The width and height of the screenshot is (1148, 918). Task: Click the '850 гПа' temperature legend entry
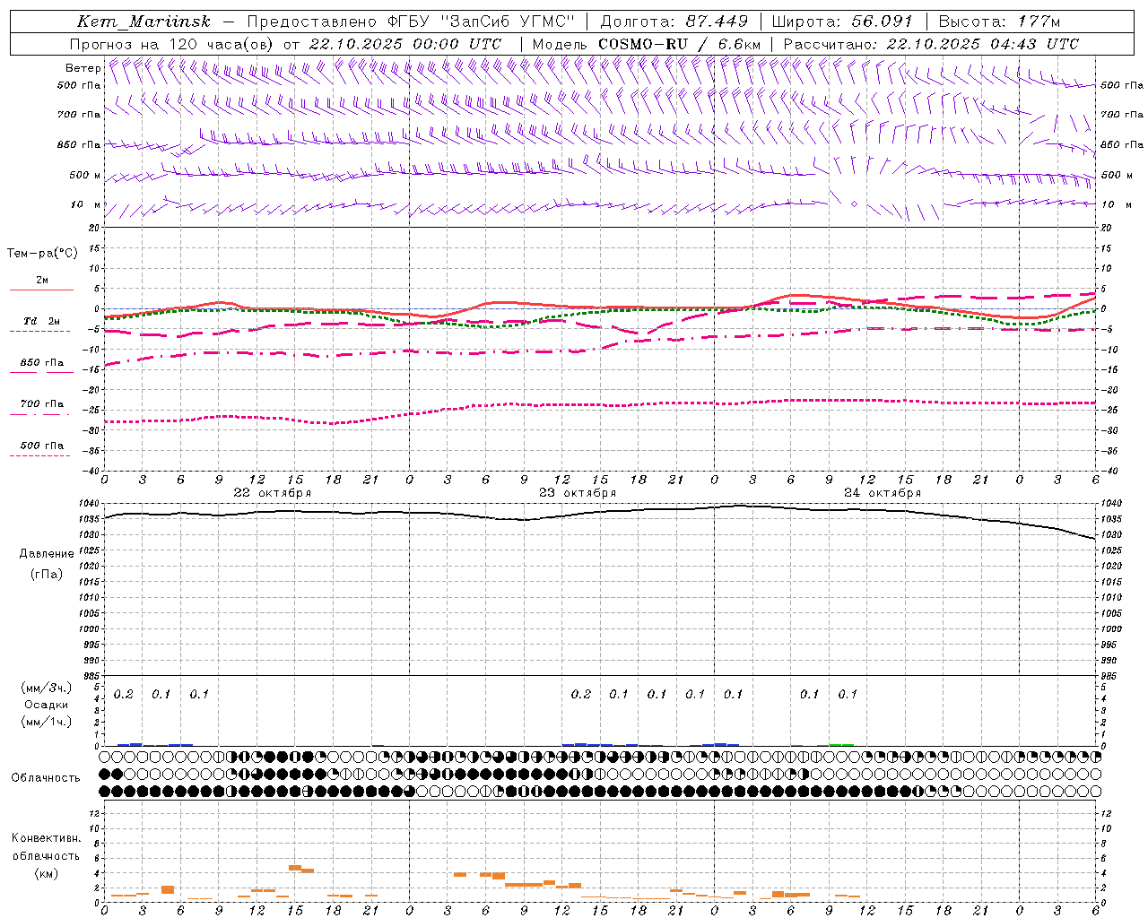pos(42,363)
